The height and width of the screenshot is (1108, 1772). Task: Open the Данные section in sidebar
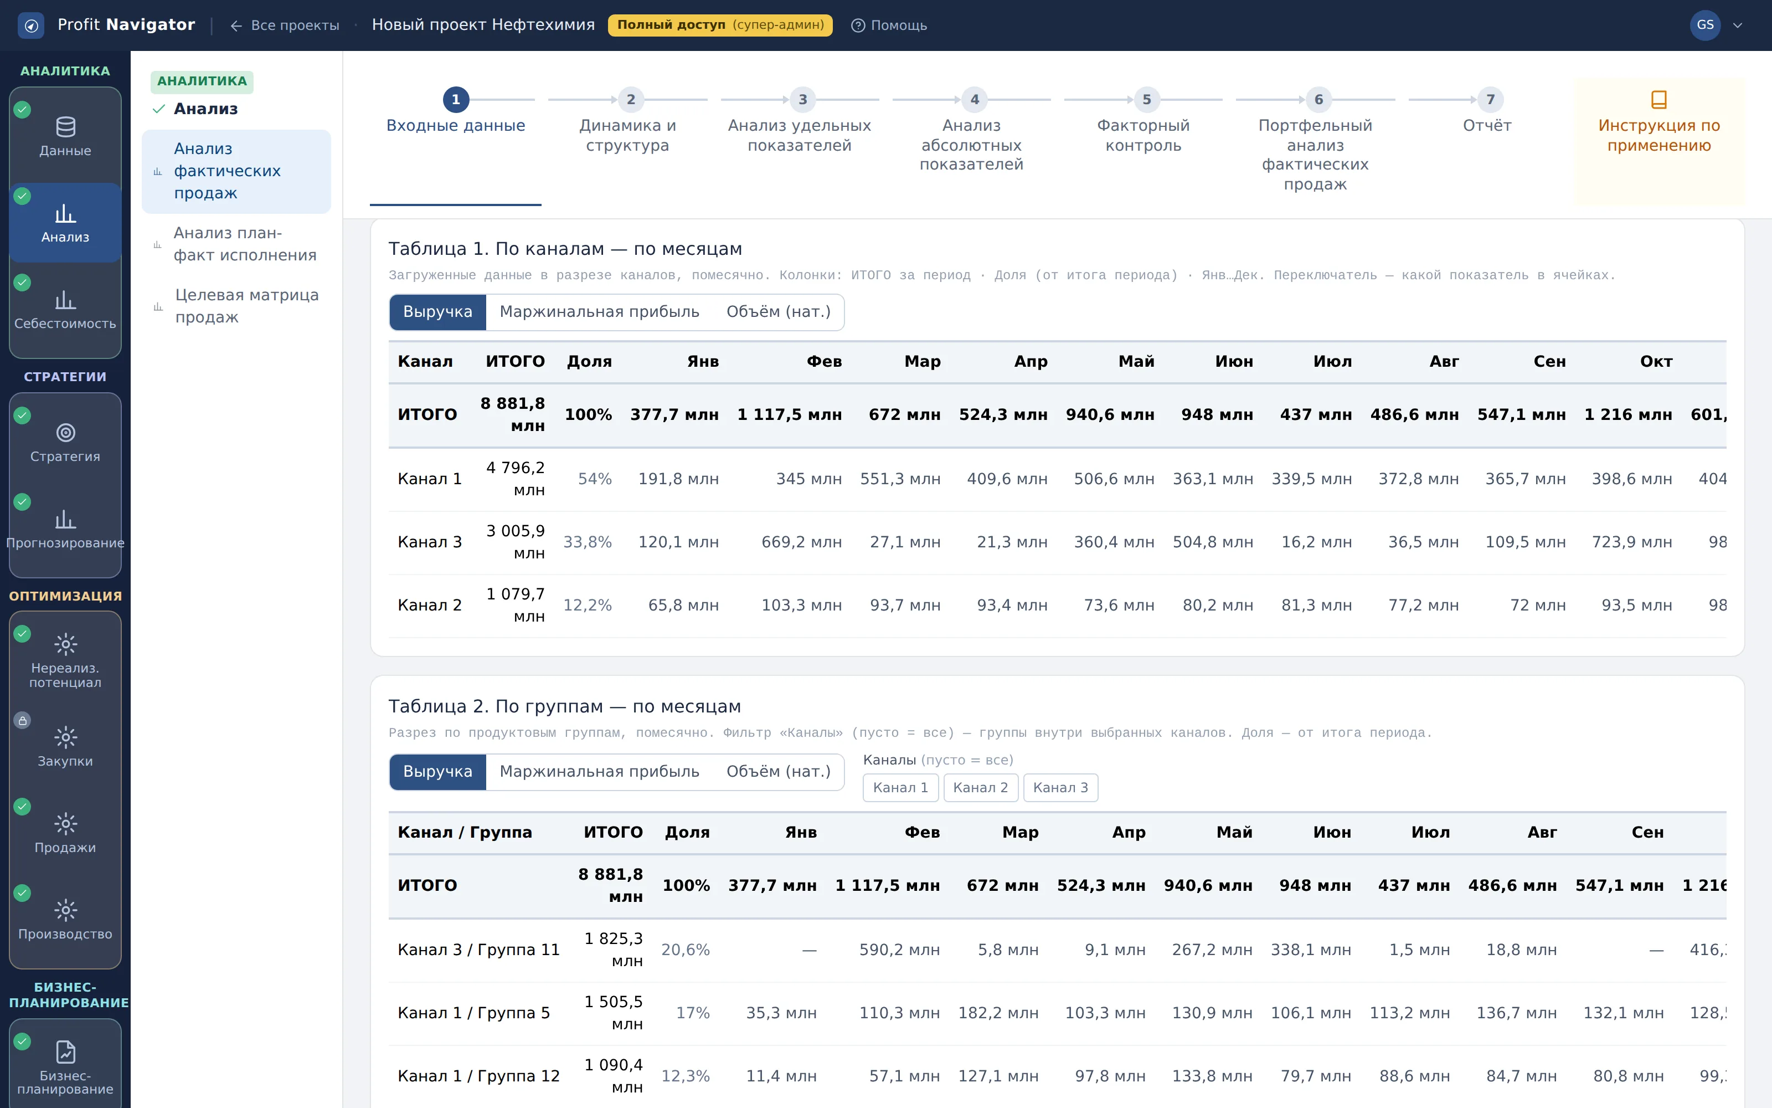(65, 137)
